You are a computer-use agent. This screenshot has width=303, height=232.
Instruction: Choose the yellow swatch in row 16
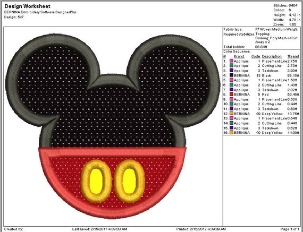click(231, 133)
